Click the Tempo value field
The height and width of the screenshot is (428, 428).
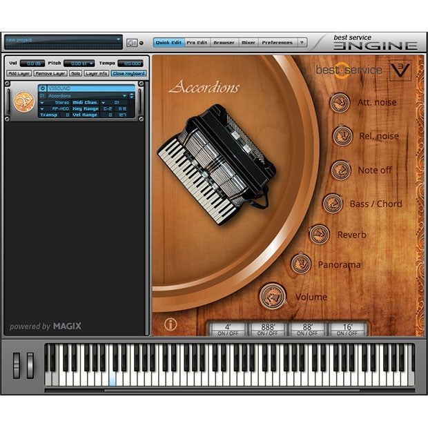pos(130,63)
